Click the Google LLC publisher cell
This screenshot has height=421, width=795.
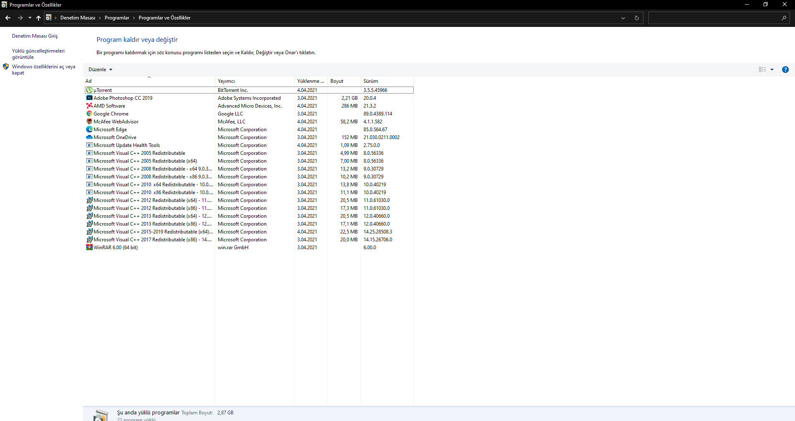(x=230, y=114)
